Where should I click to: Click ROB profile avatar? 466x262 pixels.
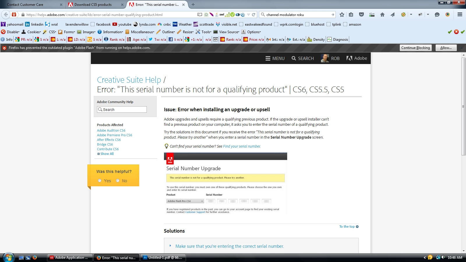coord(325,58)
